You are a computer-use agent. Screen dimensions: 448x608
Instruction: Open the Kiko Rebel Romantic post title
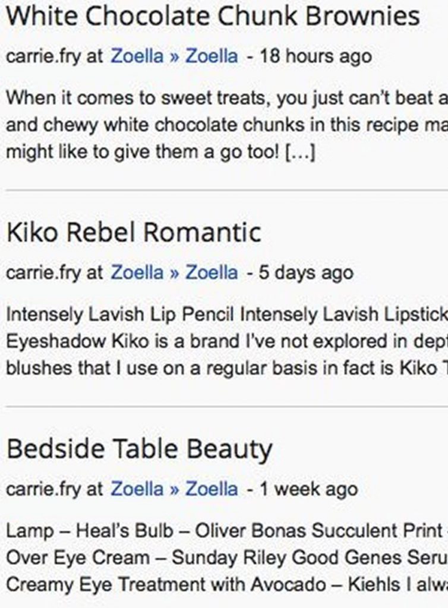(x=134, y=232)
